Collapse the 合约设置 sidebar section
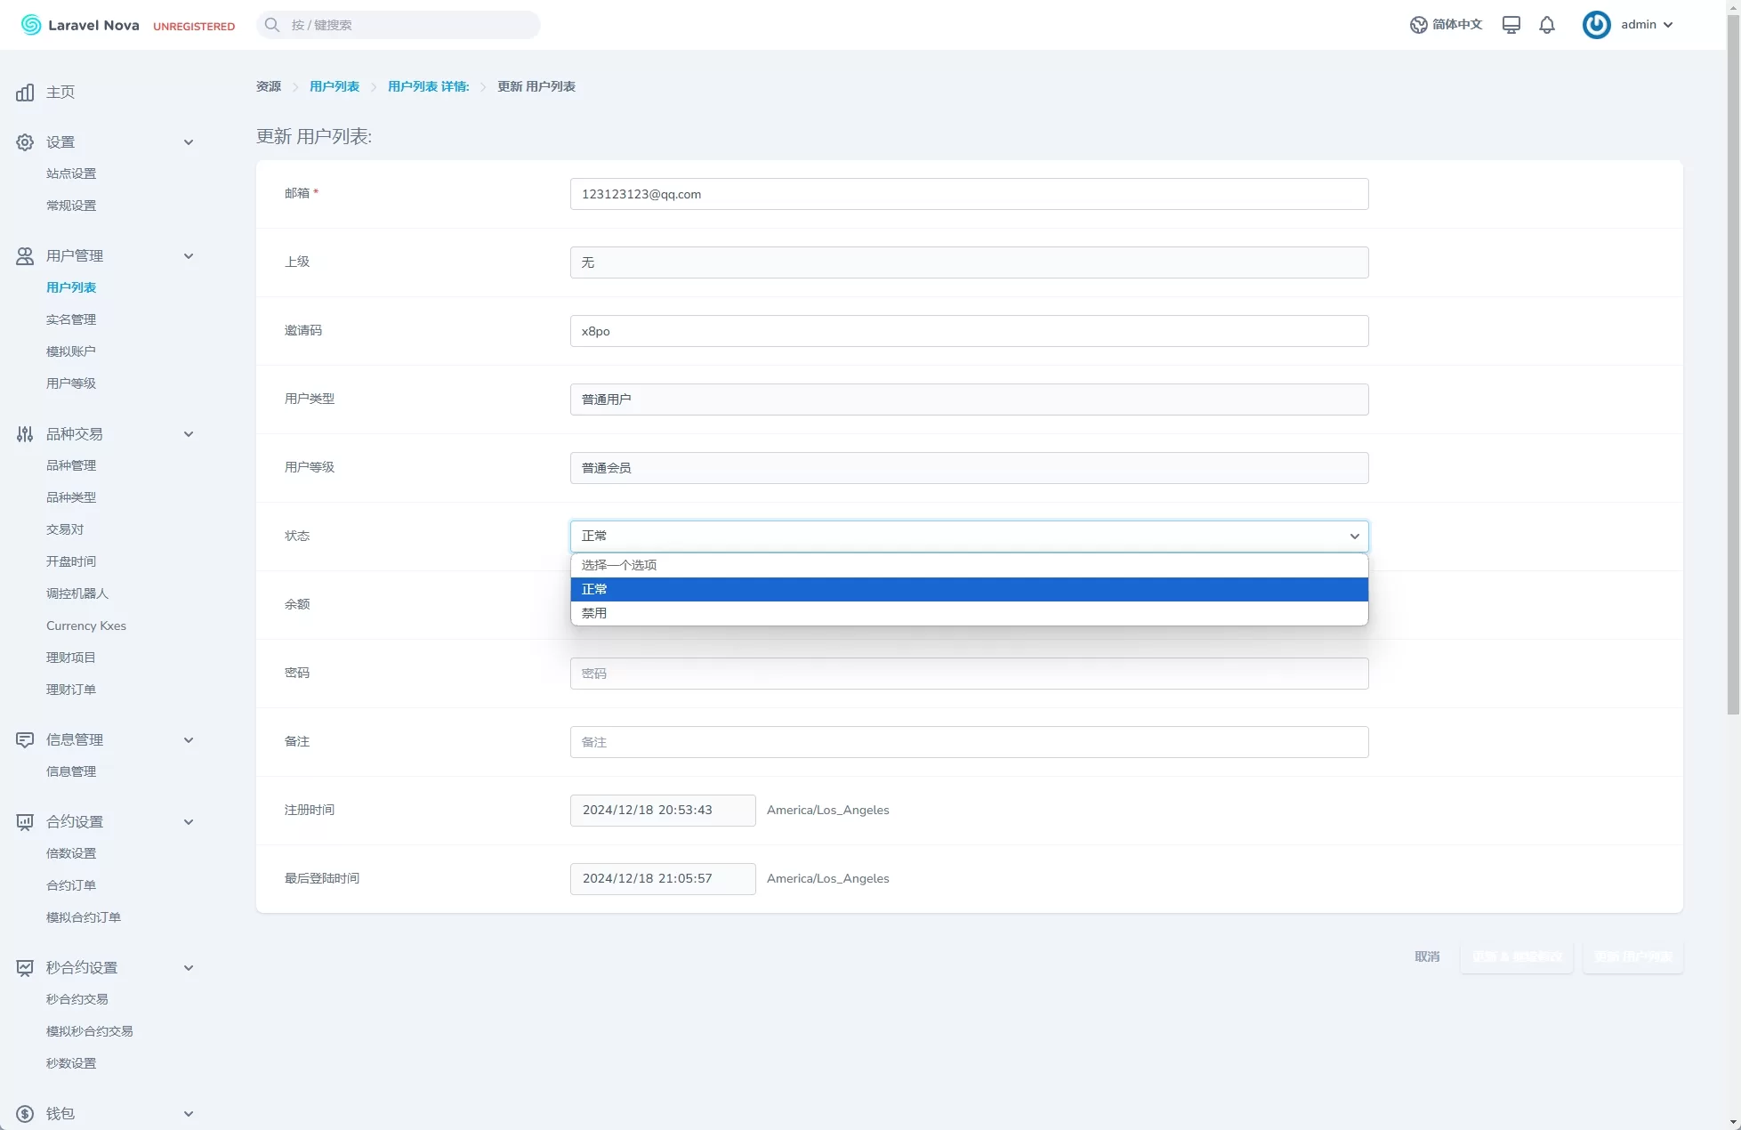 coord(189,822)
